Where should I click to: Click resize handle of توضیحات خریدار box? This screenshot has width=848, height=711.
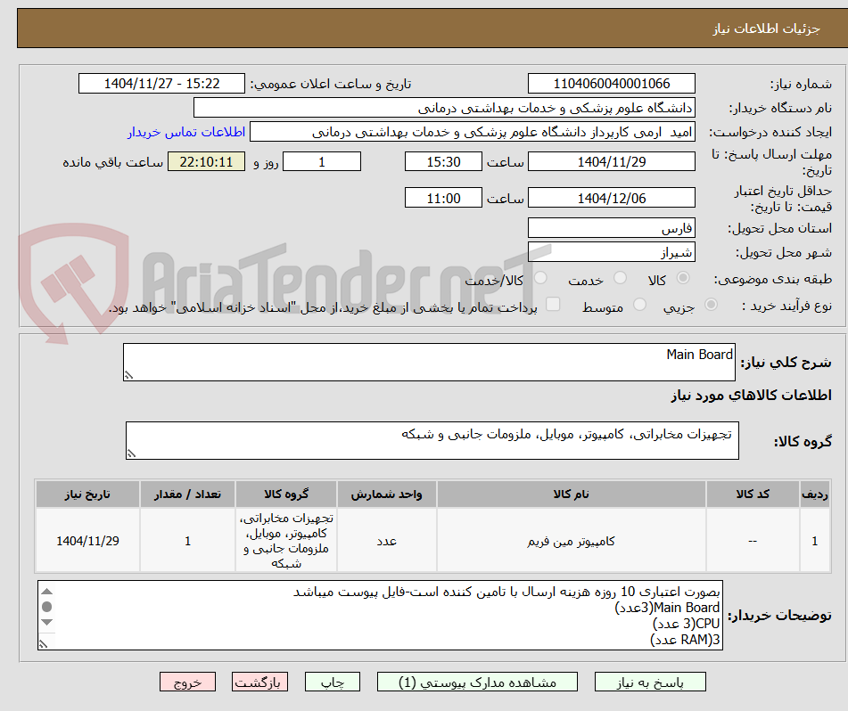(x=44, y=643)
